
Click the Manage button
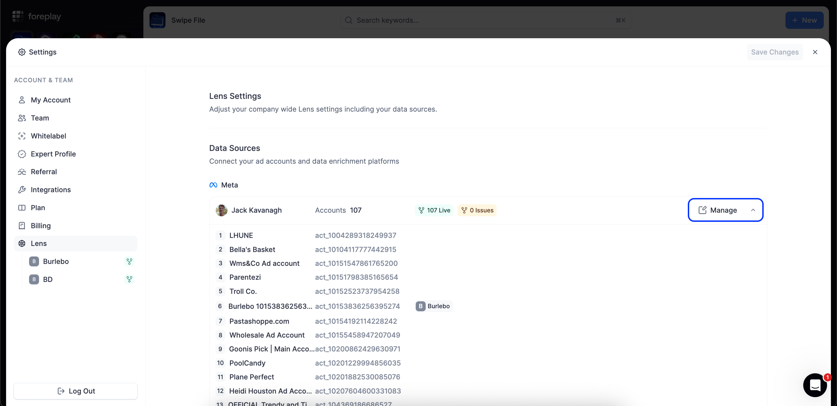718,210
